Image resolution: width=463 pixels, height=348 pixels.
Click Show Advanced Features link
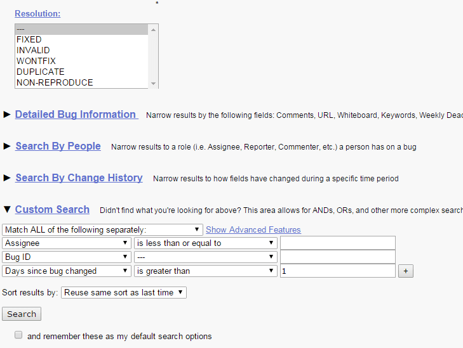(x=253, y=229)
